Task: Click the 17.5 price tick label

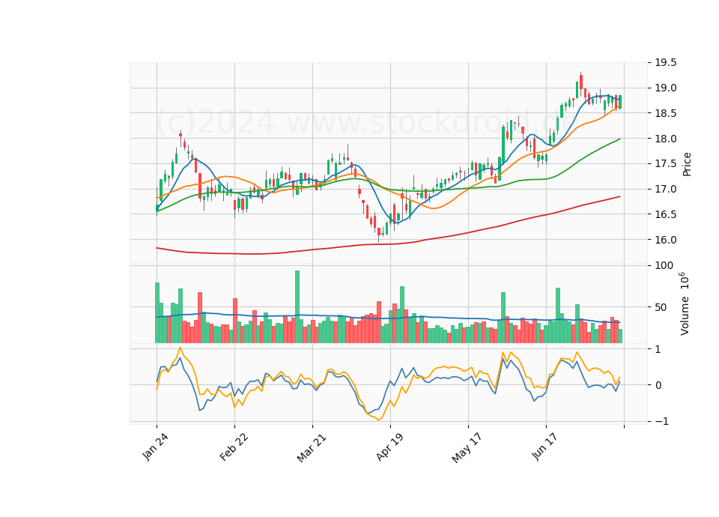Action: pyautogui.click(x=665, y=164)
